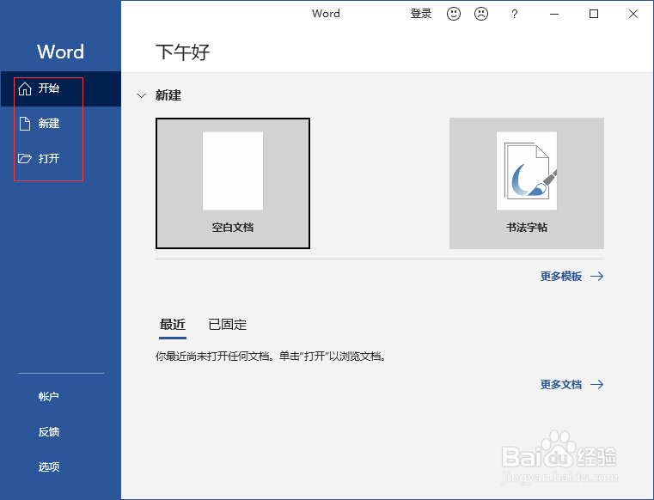Open the 更多模板 link

coord(561,276)
